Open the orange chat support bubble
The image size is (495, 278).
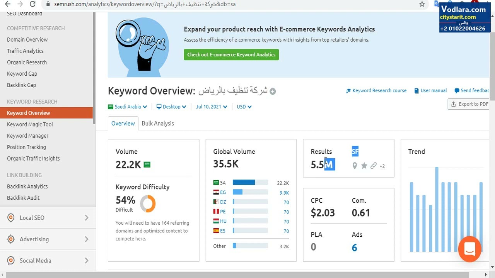click(x=469, y=249)
